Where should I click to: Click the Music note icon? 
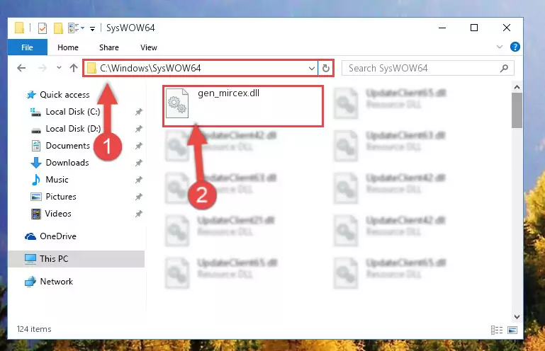(36, 180)
